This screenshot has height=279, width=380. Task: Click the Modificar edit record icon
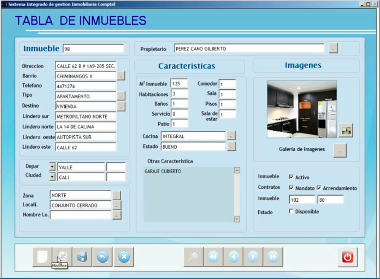pyautogui.click(x=62, y=257)
